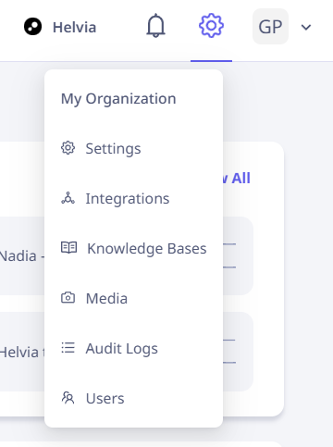Open the GP user avatar menu
Image resolution: width=333 pixels, height=447 pixels.
[270, 27]
